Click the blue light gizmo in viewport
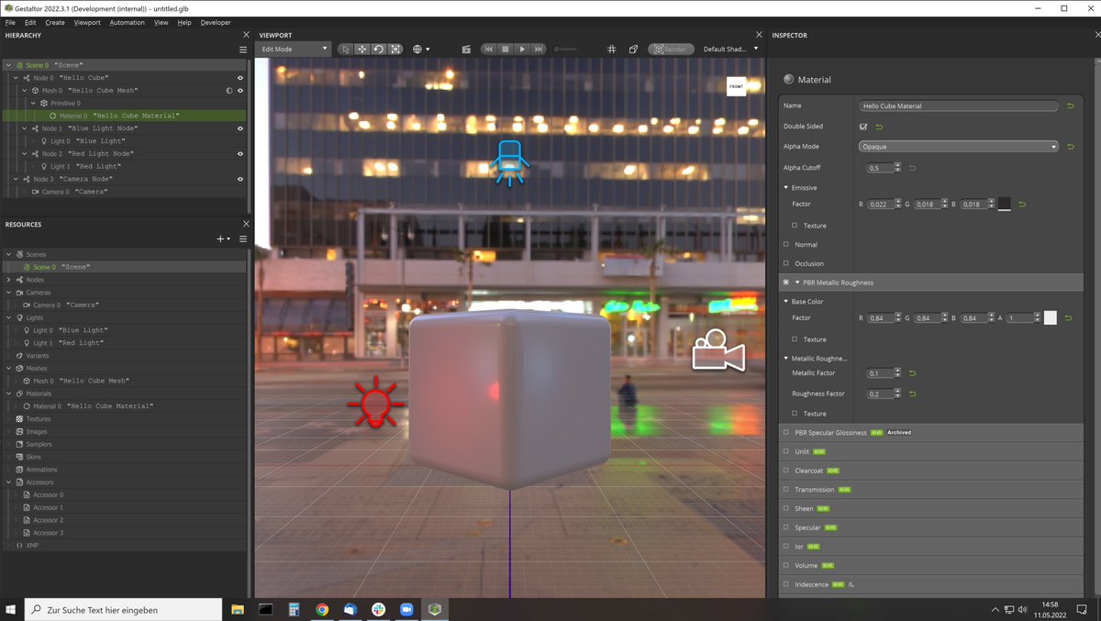 click(508, 162)
